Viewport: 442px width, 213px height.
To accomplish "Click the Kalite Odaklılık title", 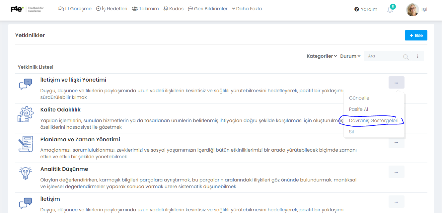I will click(x=60, y=109).
